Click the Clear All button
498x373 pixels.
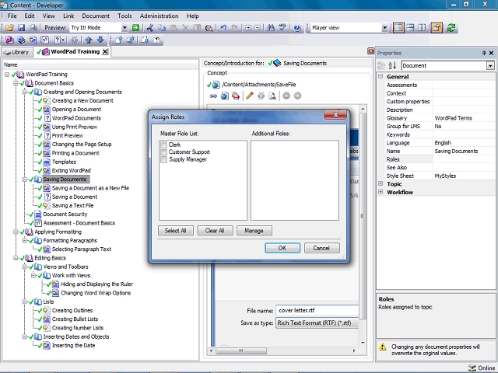(215, 231)
